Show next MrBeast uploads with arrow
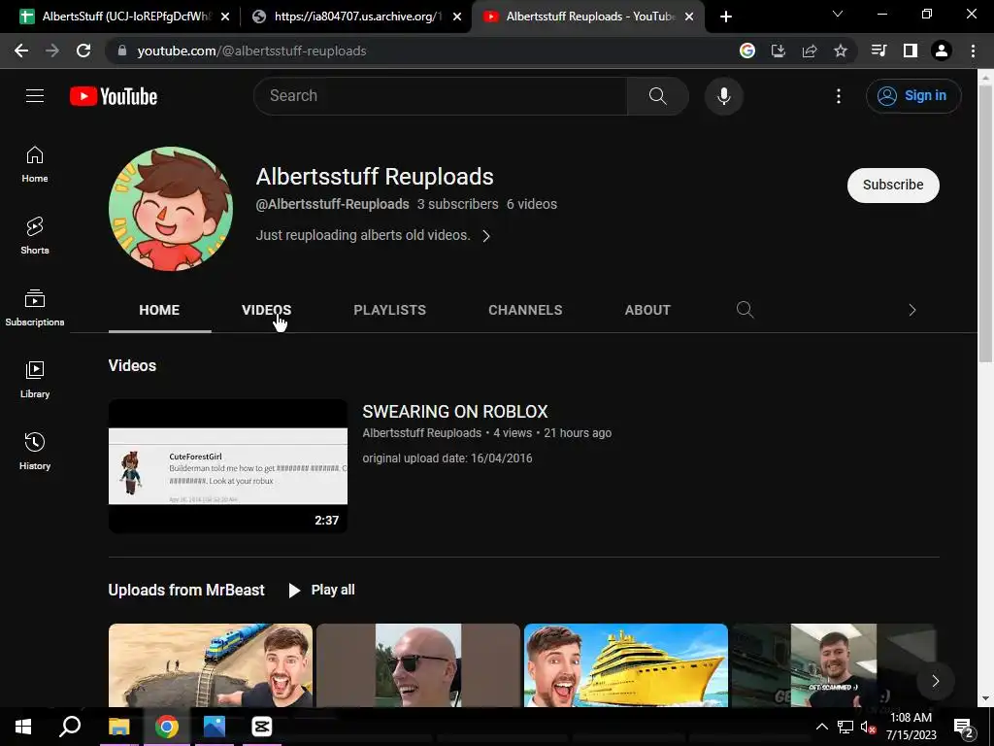Image resolution: width=994 pixels, height=746 pixels. (x=935, y=681)
